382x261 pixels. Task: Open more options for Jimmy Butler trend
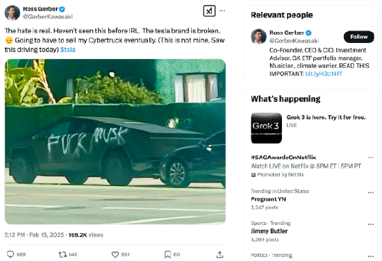tap(371, 224)
